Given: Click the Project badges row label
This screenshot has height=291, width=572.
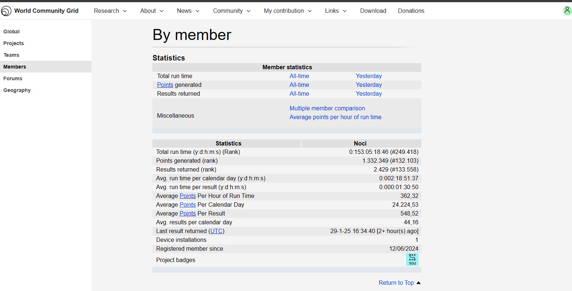Looking at the screenshot, I should (x=176, y=260).
